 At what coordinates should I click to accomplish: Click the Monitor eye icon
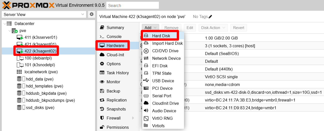(x=102, y=82)
